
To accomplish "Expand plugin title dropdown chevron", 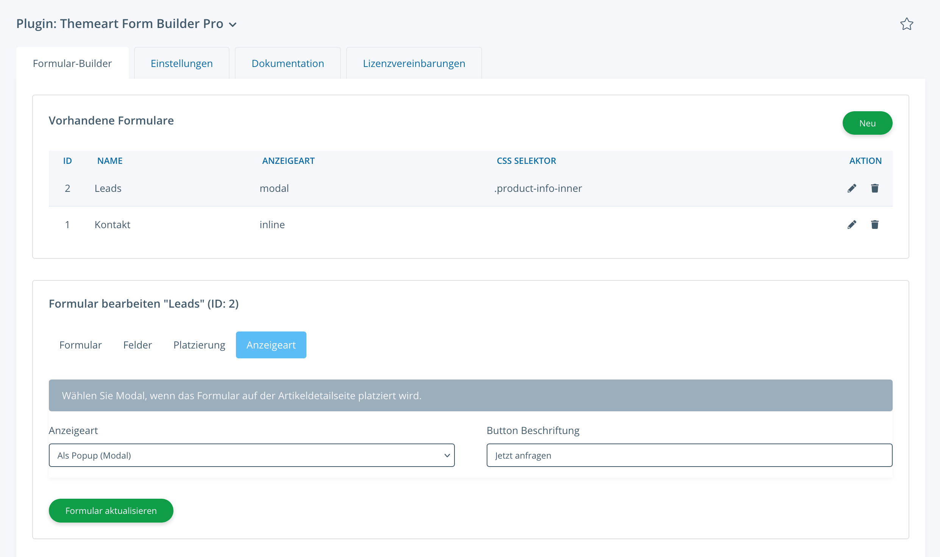I will [233, 25].
